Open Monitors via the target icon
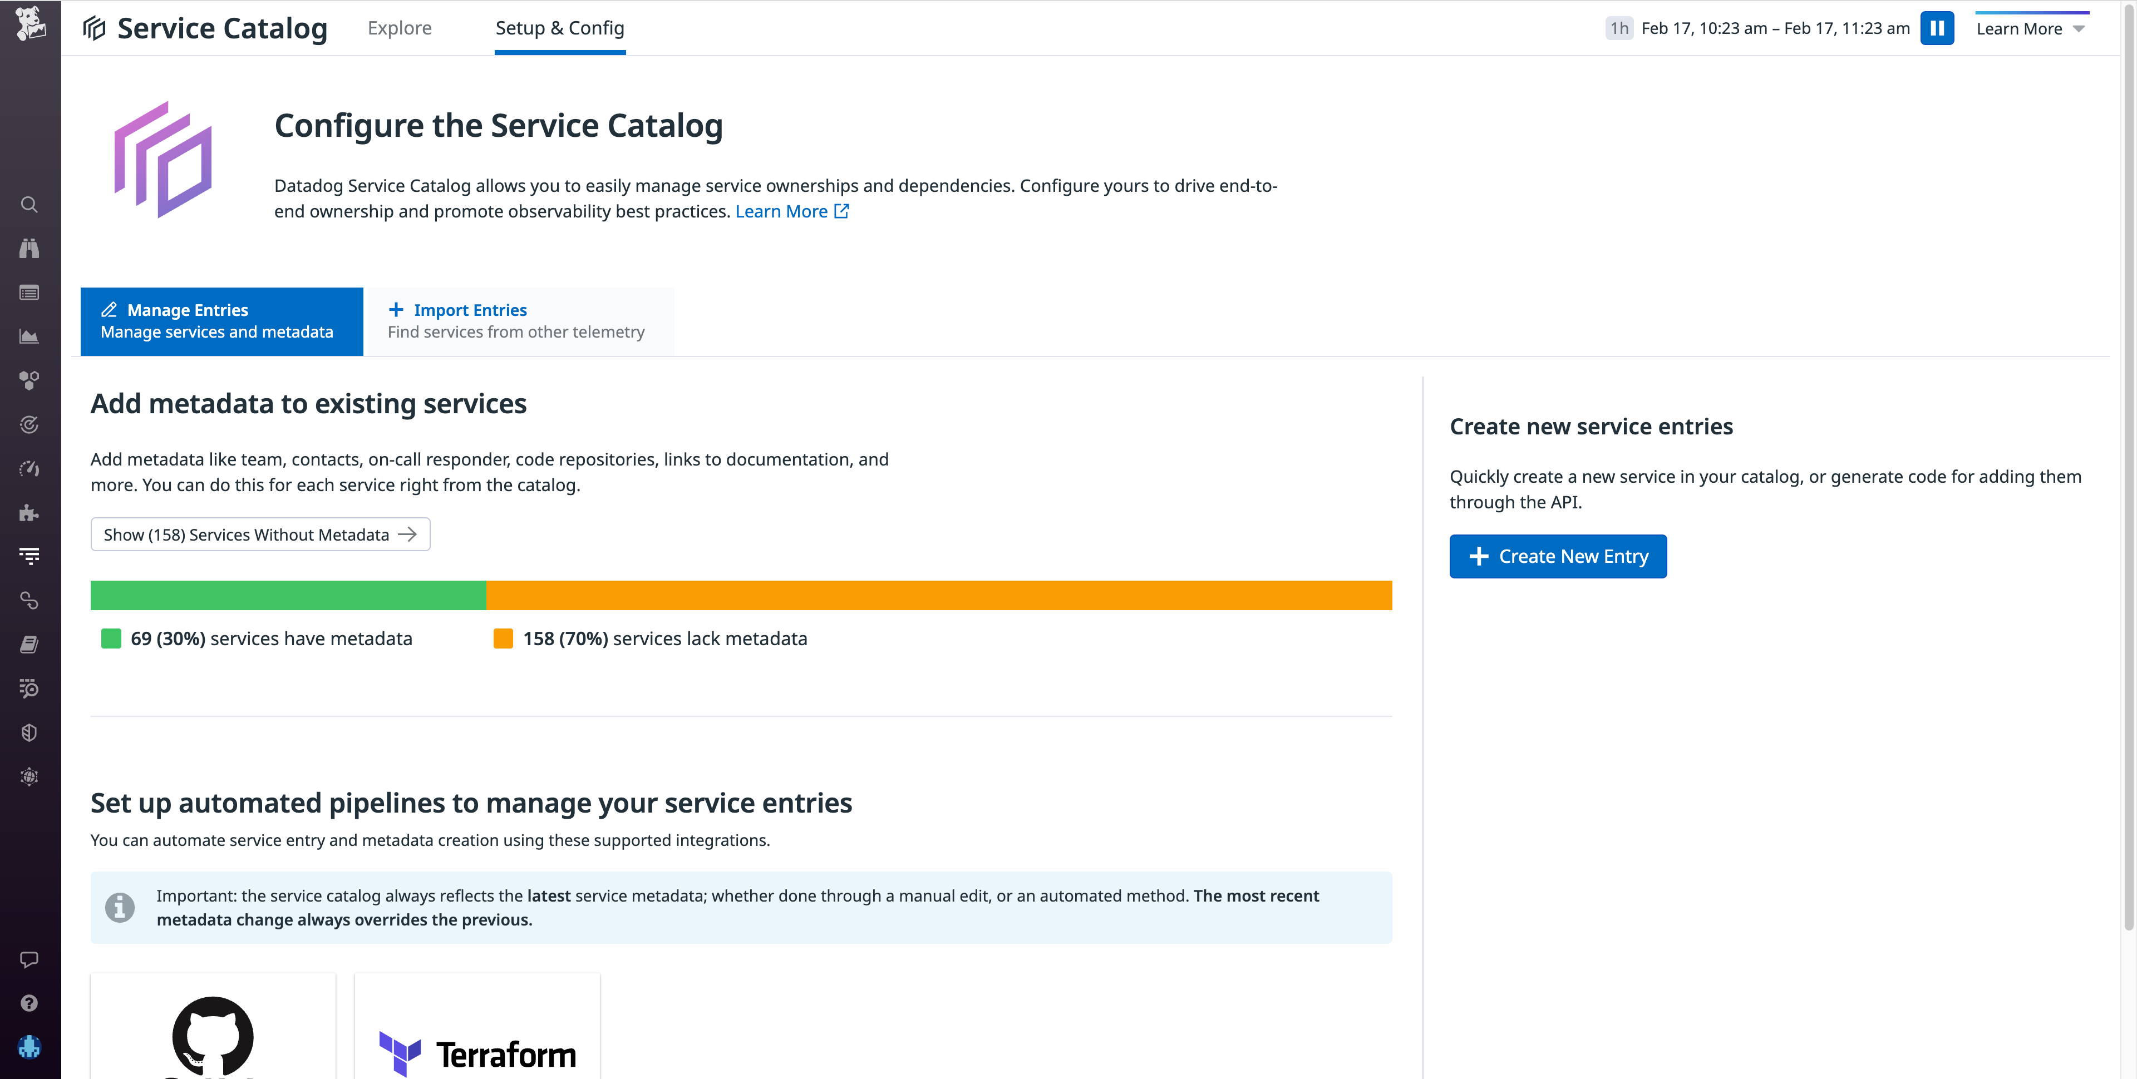The width and height of the screenshot is (2137, 1079). point(30,424)
